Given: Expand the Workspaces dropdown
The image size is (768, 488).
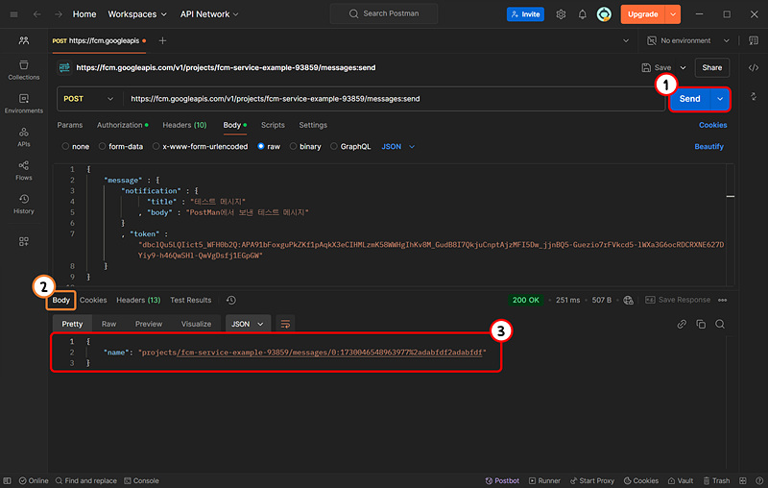Looking at the screenshot, I should [x=137, y=14].
